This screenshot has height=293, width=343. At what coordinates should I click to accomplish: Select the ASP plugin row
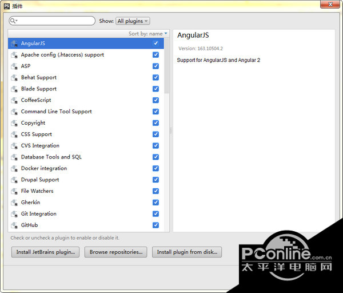(86, 66)
